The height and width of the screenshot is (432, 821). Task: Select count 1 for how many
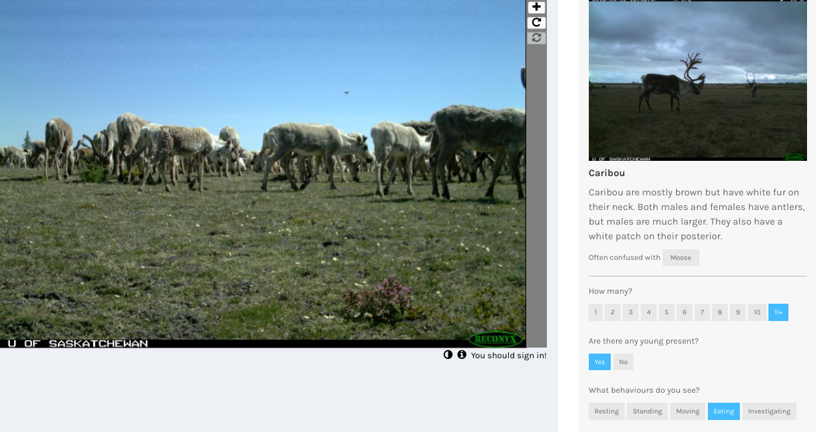(x=595, y=312)
